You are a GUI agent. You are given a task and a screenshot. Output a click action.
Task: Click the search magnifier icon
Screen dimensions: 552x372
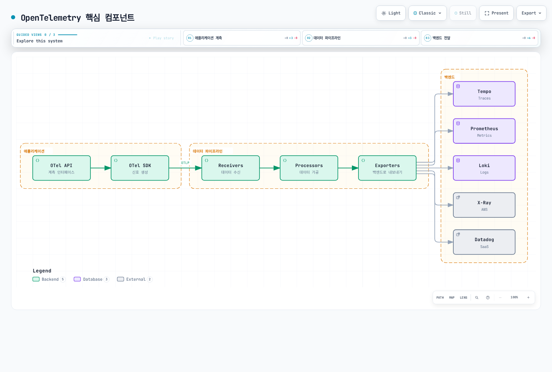pyautogui.click(x=477, y=298)
